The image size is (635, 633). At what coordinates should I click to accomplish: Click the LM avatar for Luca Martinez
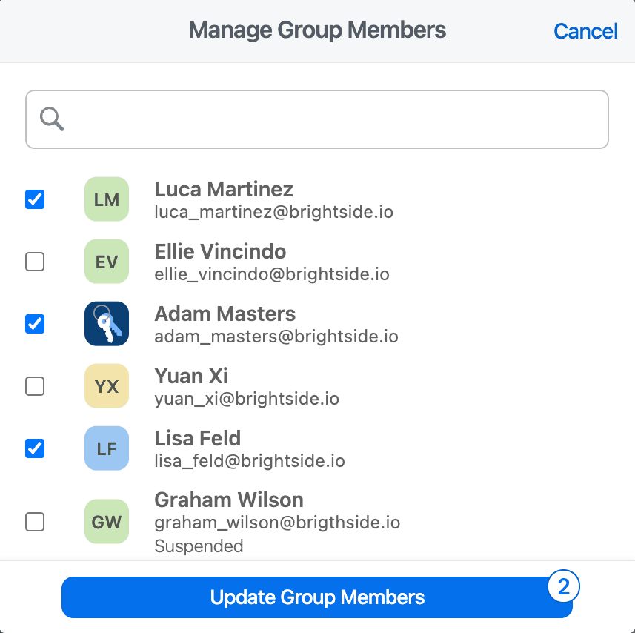coord(107,199)
